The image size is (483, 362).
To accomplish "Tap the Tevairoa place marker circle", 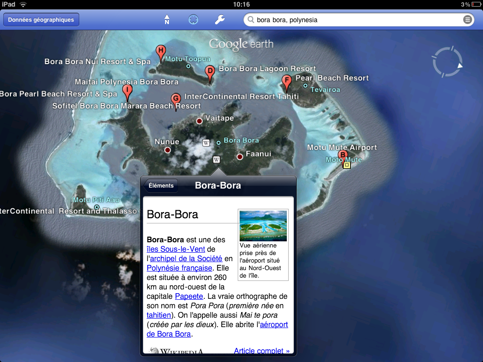I will [x=305, y=86].
